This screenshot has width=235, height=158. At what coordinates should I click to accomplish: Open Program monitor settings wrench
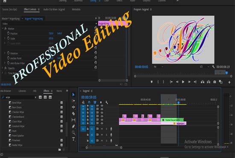pyautogui.click(x=213, y=67)
